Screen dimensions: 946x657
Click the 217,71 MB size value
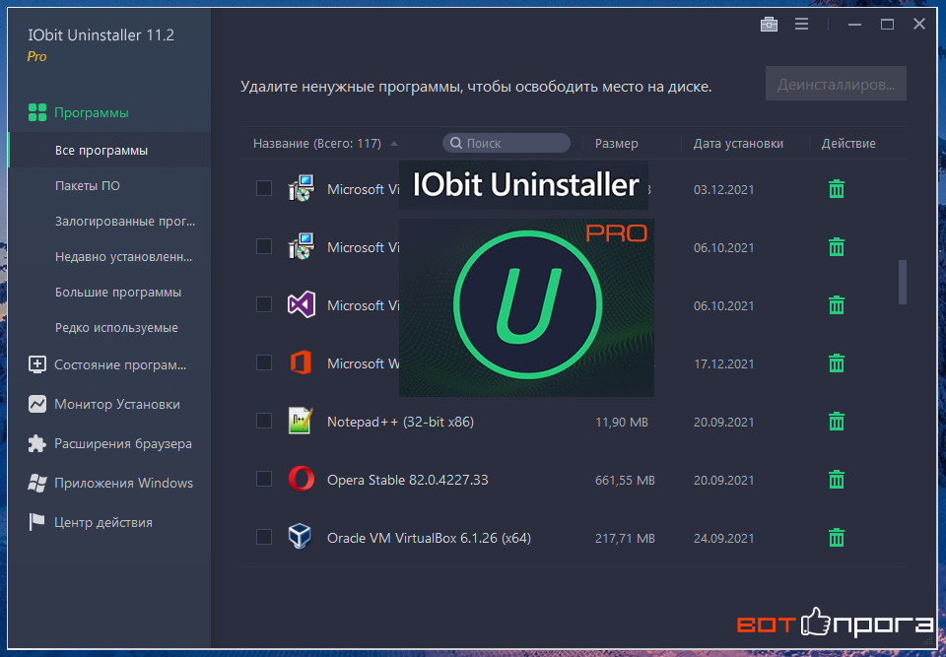tap(625, 538)
